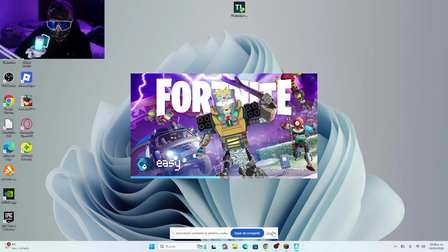This screenshot has height=252, width=448.
Task: Show hidden system tray icons
Action: 395,246
